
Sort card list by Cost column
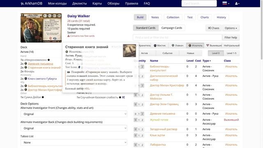pos(198,61)
